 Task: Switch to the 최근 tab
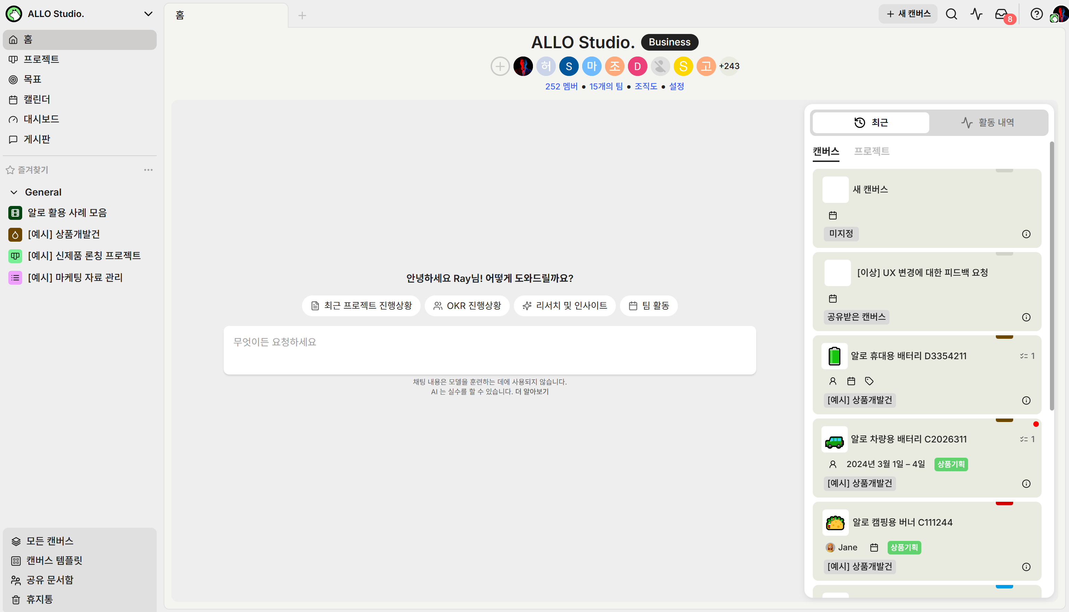pyautogui.click(x=871, y=122)
